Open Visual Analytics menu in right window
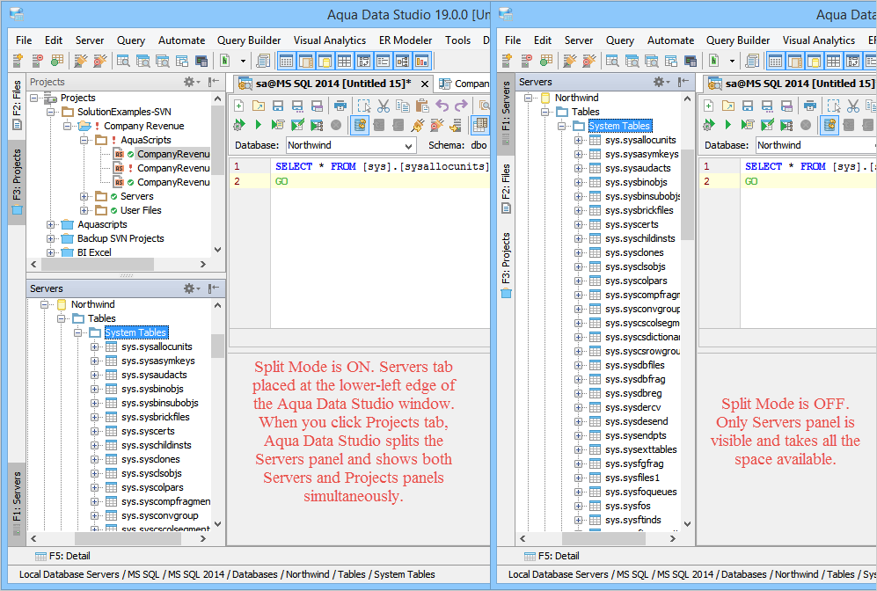The height and width of the screenshot is (591, 877). pyautogui.click(x=818, y=40)
